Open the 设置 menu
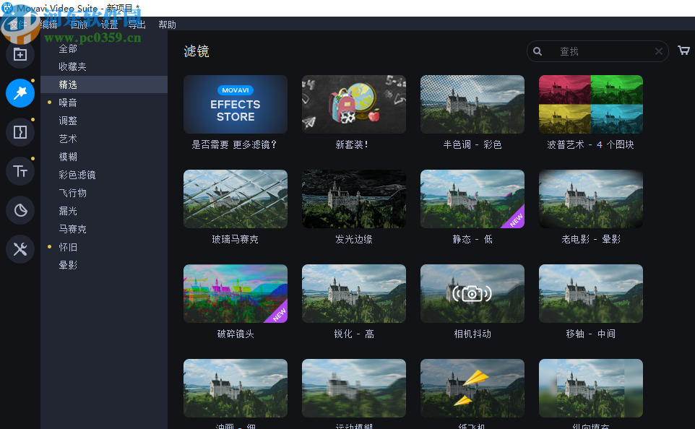695x429 pixels. click(x=110, y=24)
